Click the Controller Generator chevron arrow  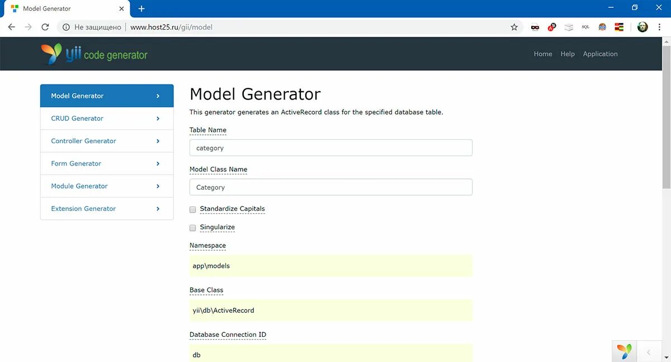158,141
